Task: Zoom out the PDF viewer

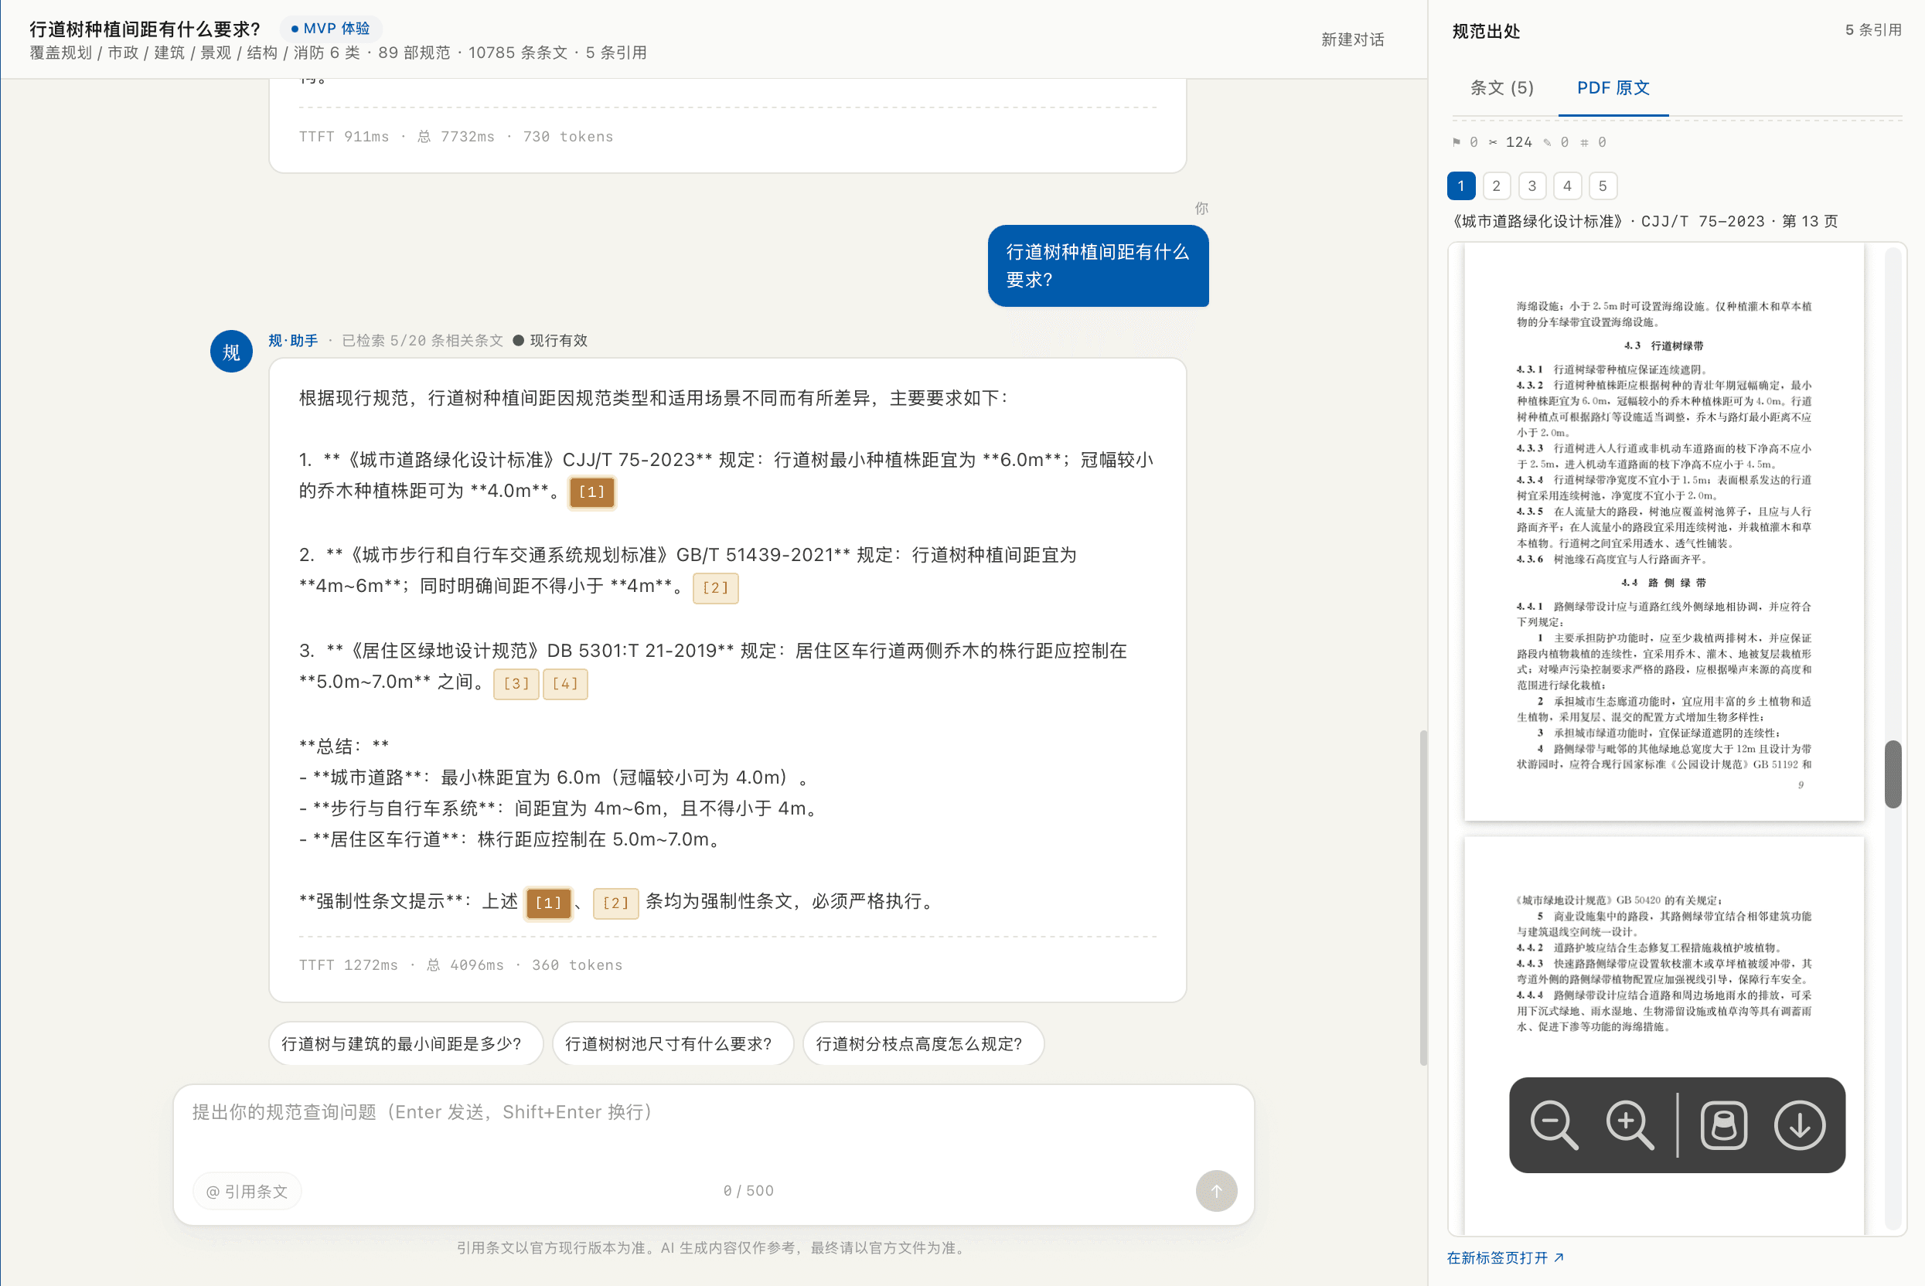Action: tap(1553, 1125)
